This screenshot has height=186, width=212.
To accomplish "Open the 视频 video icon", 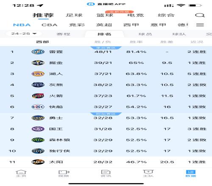I will pyautogui.click(x=64, y=173).
